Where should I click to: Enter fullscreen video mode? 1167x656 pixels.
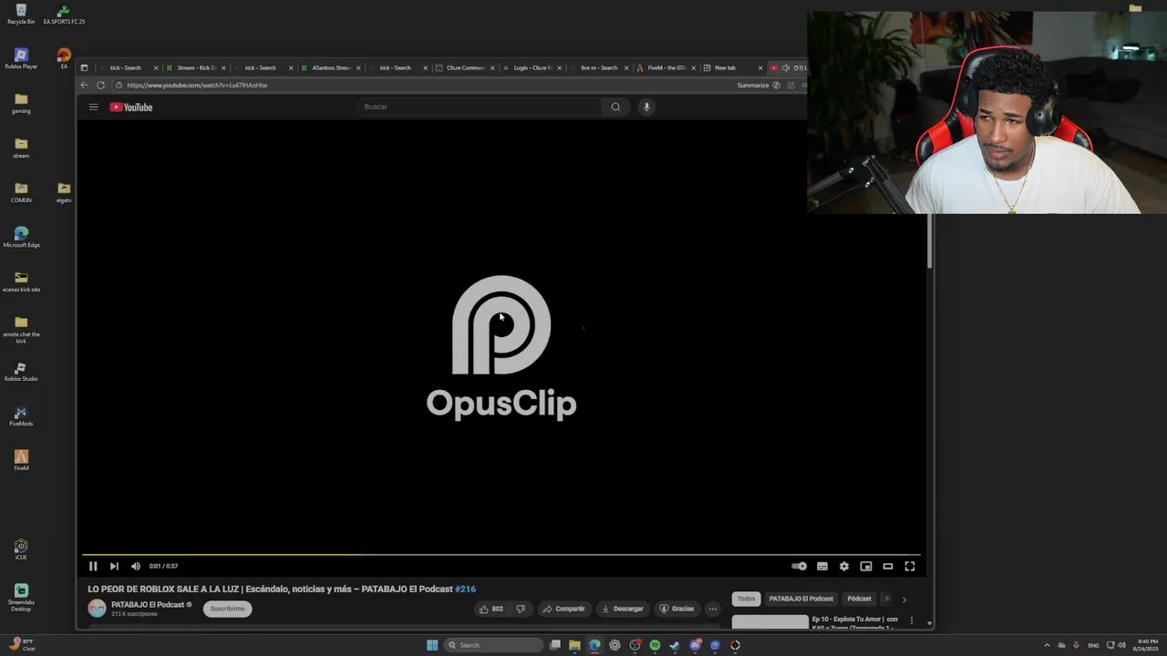(x=910, y=566)
